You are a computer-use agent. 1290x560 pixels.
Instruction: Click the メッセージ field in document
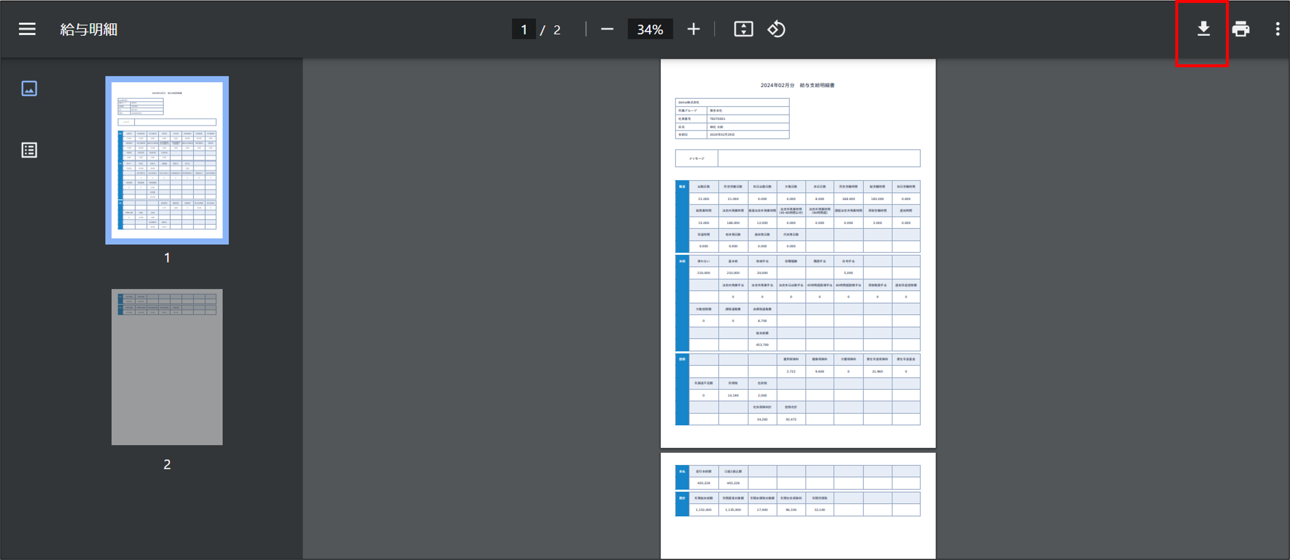[x=818, y=158]
